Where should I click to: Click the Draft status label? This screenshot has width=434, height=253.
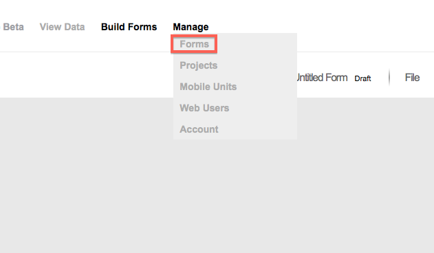pyautogui.click(x=362, y=78)
